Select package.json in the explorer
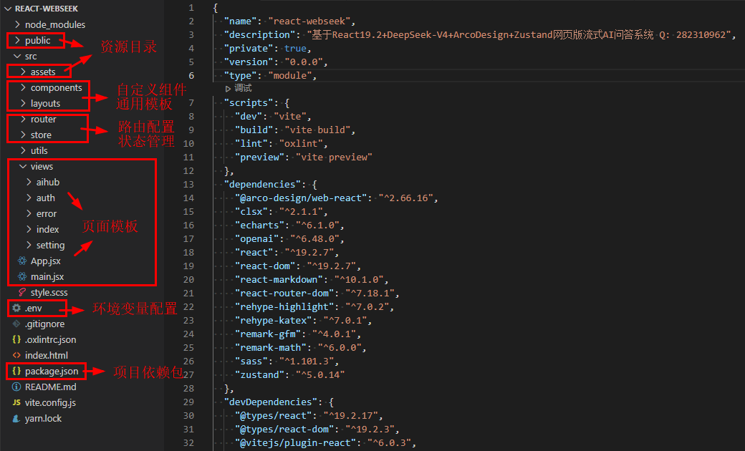Viewport: 745px width, 451px height. coord(52,372)
